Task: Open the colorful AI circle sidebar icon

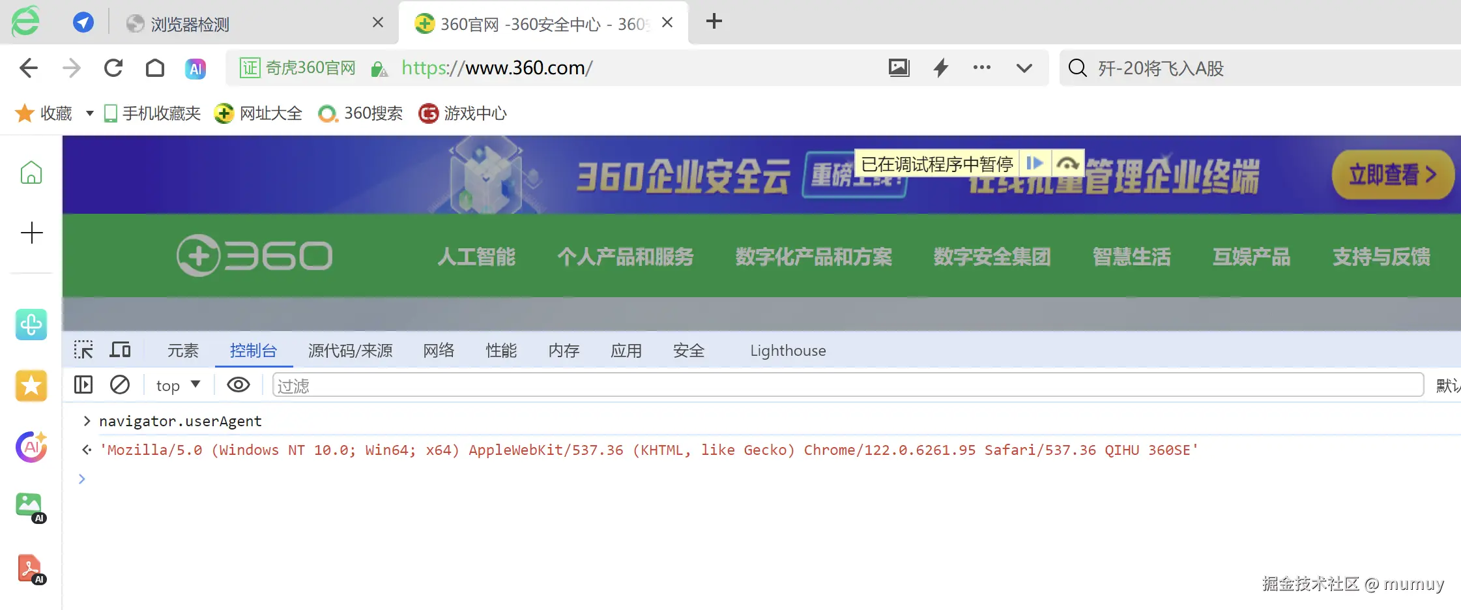Action: (x=31, y=446)
